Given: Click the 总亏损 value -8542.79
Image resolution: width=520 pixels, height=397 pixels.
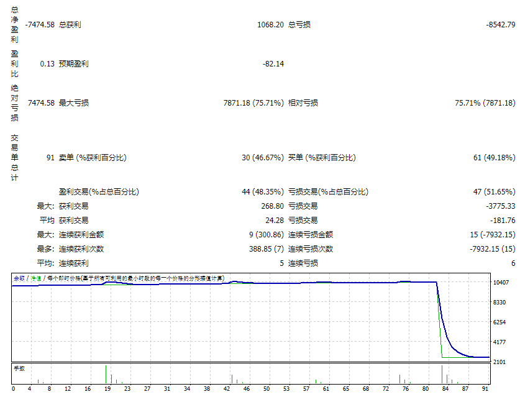Looking at the screenshot, I should (501, 25).
